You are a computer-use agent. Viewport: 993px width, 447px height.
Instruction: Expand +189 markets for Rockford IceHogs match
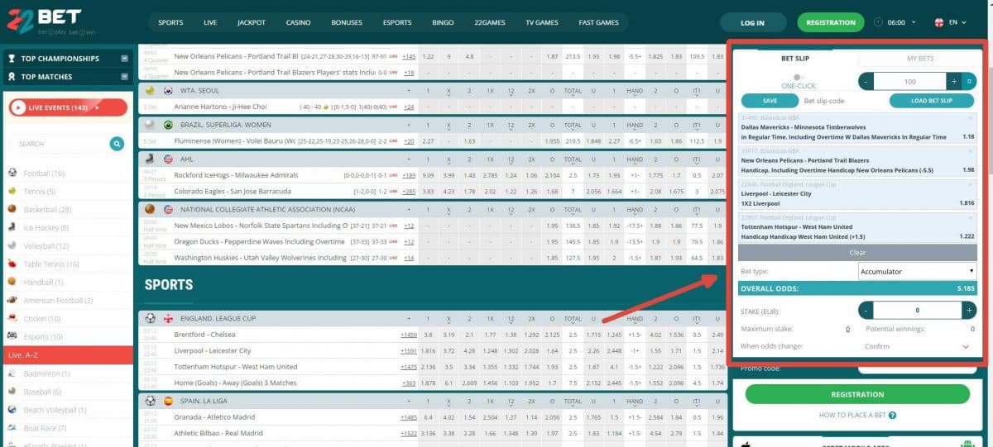coord(409,175)
